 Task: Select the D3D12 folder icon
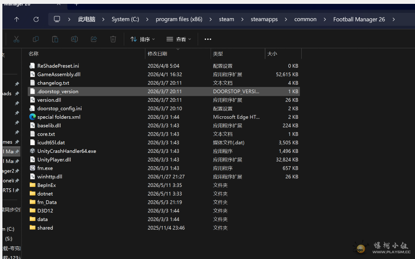point(32,210)
